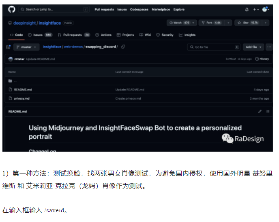
Task: Focus the Search or jump to field
Action: pos(54,9)
